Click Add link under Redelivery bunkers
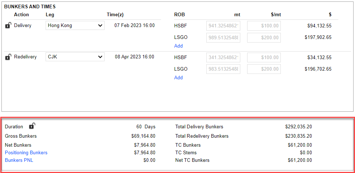355x173 pixels. (x=178, y=77)
